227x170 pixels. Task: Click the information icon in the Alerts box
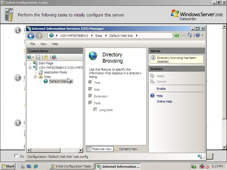[x=153, y=58]
